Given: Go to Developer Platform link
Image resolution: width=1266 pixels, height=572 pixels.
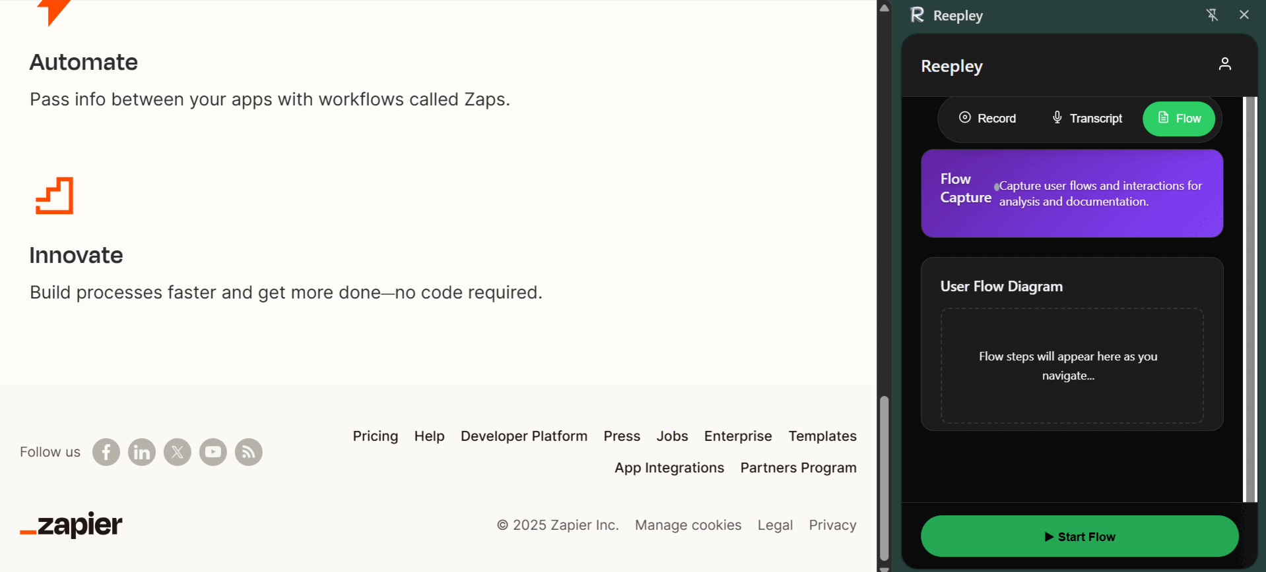Looking at the screenshot, I should [524, 436].
